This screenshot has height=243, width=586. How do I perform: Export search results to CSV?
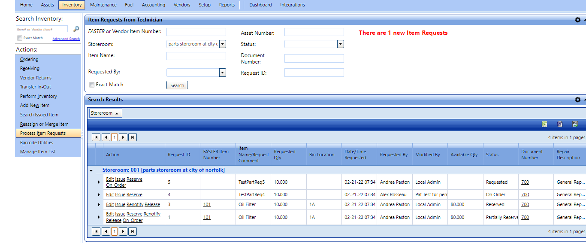pyautogui.click(x=575, y=124)
